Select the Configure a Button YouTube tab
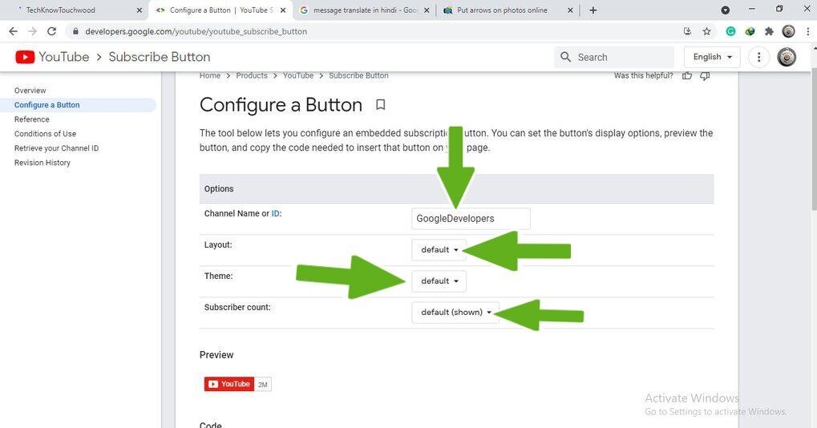This screenshot has height=428, width=817. point(221,10)
